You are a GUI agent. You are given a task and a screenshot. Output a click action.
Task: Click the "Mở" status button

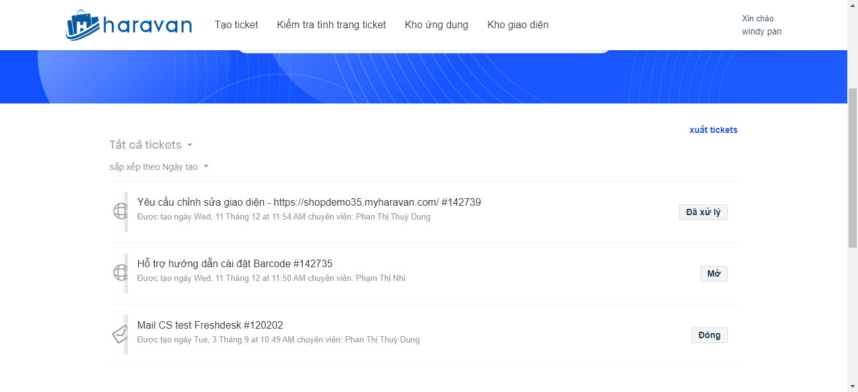coord(714,273)
